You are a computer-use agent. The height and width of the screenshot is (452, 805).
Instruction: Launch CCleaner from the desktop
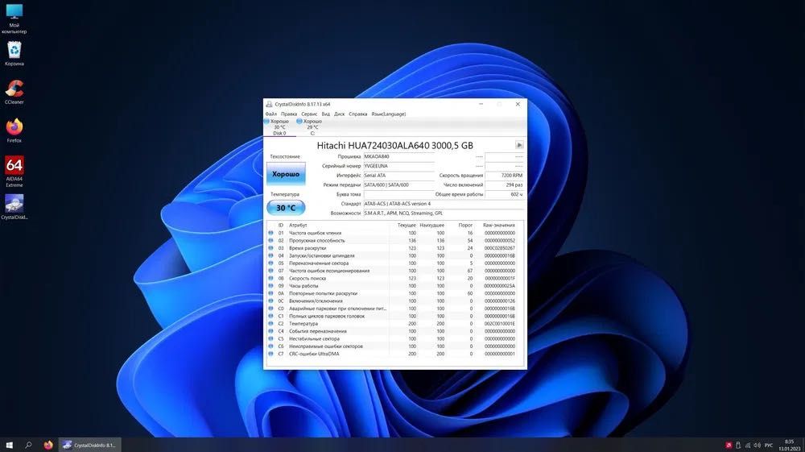14,92
